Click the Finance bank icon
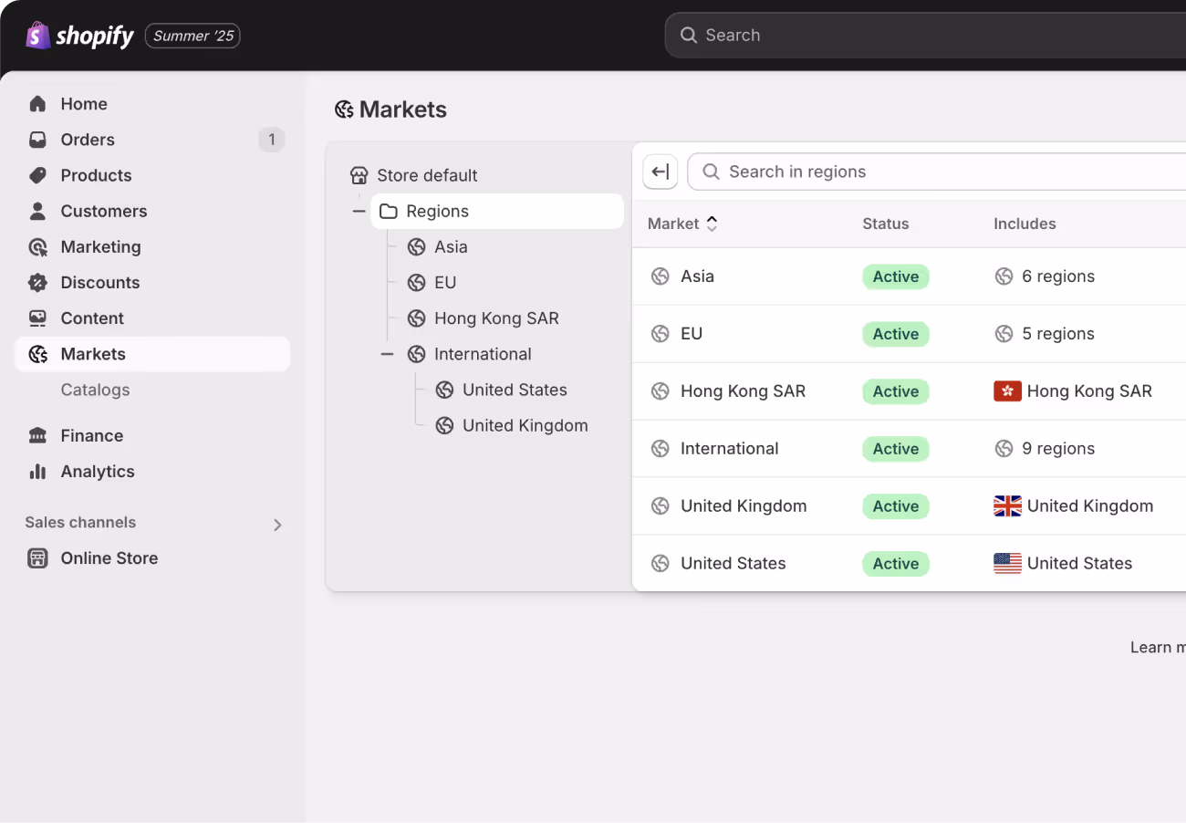This screenshot has height=823, width=1186. pos(37,436)
